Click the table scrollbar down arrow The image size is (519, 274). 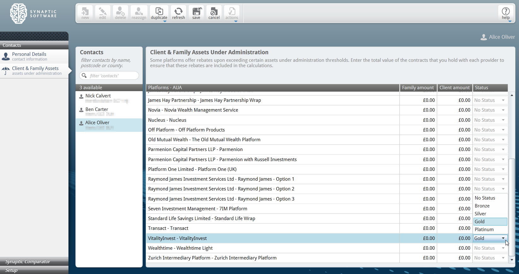point(512,260)
